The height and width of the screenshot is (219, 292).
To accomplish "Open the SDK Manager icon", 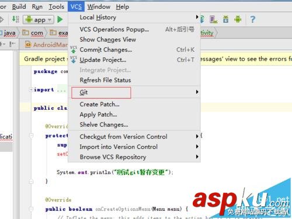I will (x=226, y=19).
